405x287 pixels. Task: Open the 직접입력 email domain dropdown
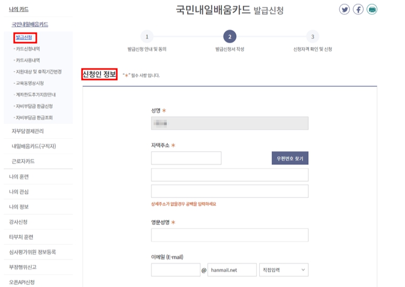click(x=284, y=270)
